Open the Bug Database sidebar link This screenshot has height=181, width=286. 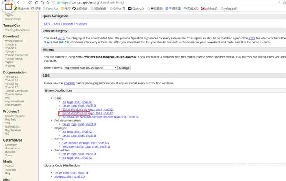[13, 130]
